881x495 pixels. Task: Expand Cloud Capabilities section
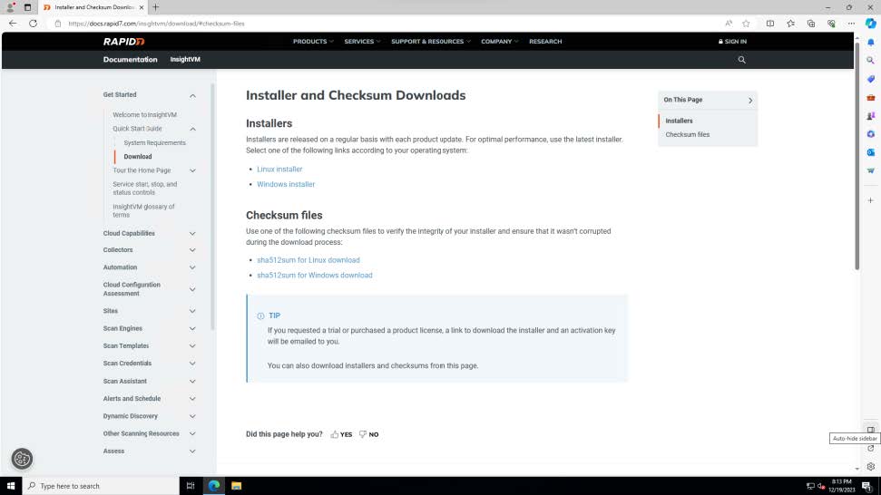click(x=192, y=234)
